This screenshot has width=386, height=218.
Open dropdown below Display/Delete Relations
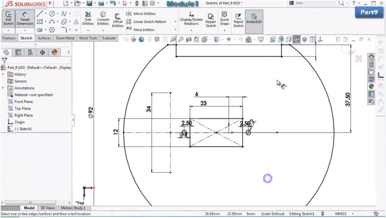191,31
